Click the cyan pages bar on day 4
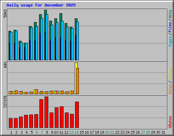Viewport: 174px width, 136px height. coord(27,51)
